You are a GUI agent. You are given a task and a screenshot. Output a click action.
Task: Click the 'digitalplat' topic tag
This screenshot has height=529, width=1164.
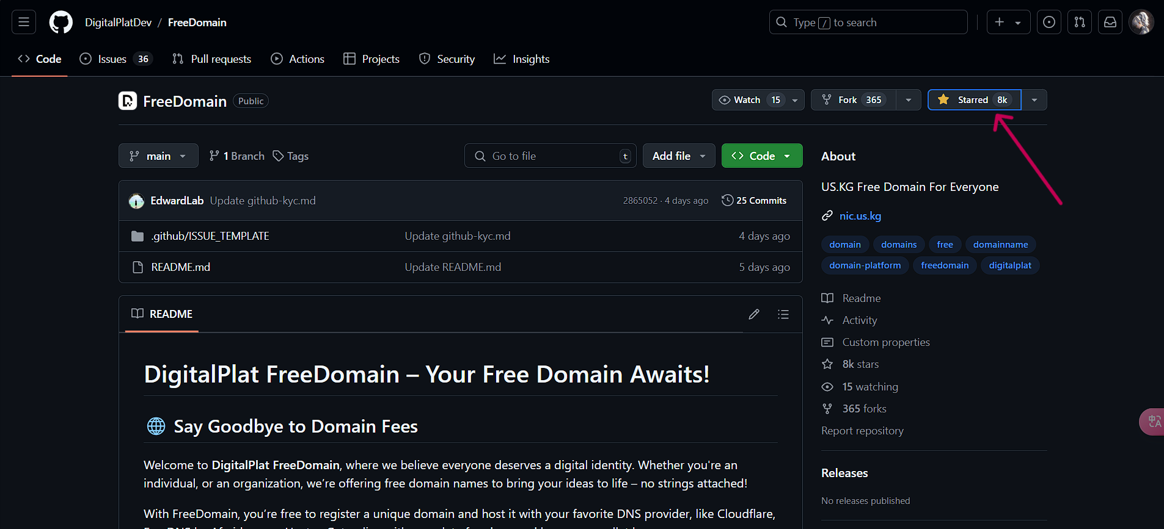tap(1010, 265)
